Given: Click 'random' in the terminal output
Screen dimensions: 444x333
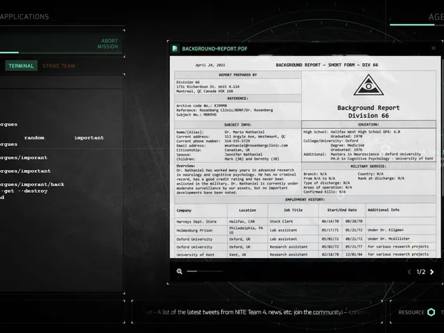Looking at the screenshot, I should tap(34, 137).
